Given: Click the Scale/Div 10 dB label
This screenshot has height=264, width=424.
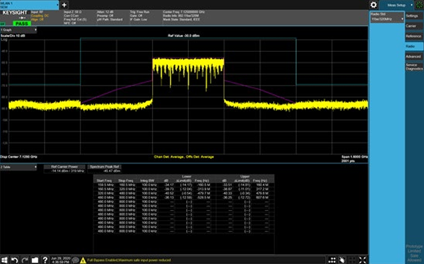Looking at the screenshot, I should click(x=13, y=36).
